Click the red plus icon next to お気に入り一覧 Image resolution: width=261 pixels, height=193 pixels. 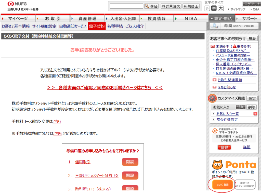[255, 114]
